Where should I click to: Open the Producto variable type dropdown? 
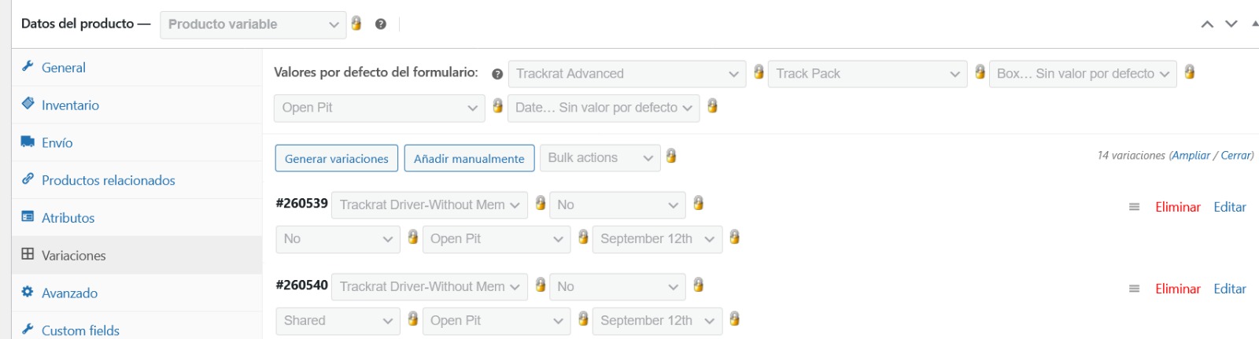(x=253, y=24)
